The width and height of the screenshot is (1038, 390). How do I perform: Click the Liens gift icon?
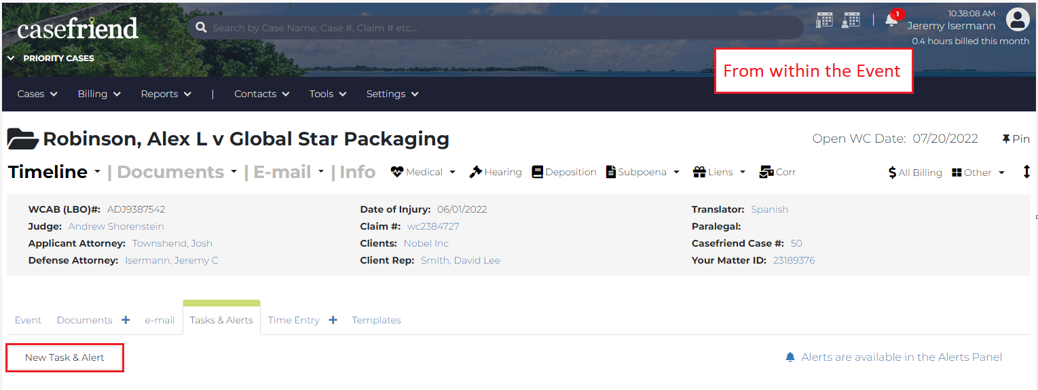(x=699, y=172)
